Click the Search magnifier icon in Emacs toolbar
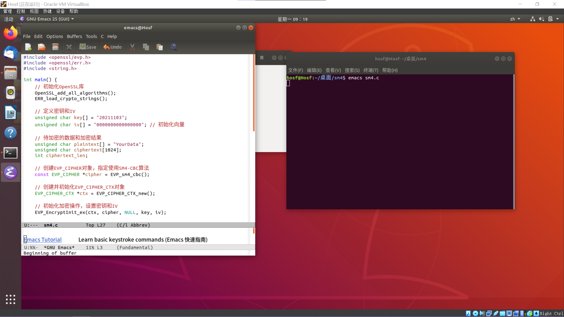 [x=174, y=47]
